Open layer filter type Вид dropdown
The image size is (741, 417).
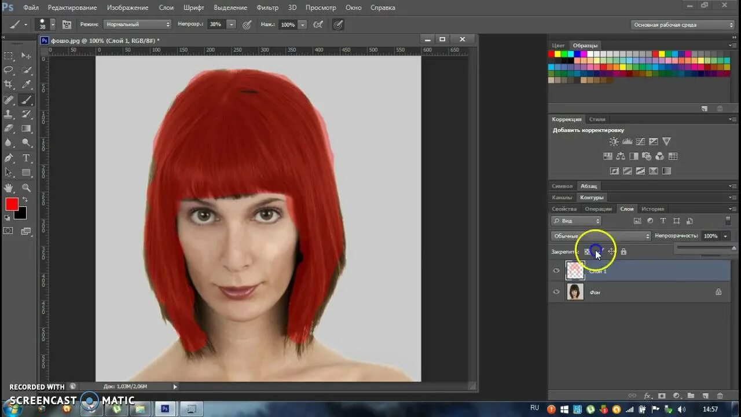tap(576, 221)
